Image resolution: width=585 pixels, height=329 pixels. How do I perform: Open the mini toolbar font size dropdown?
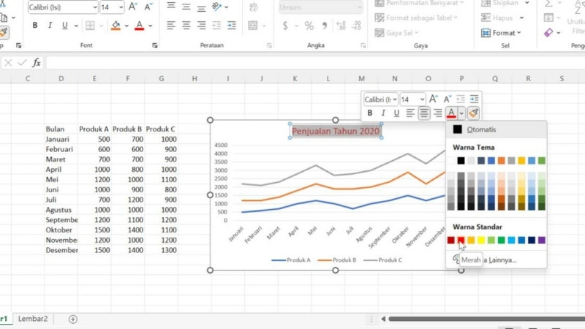[423, 99]
